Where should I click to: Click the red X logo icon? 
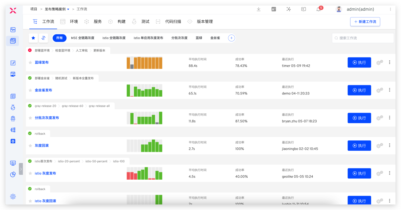[x=13, y=10]
